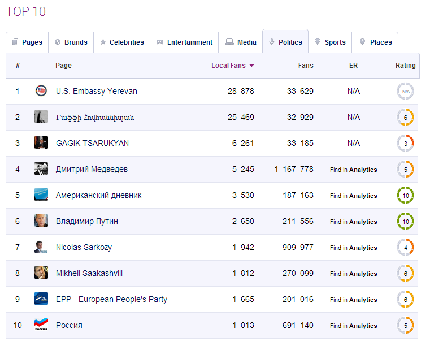The height and width of the screenshot is (350, 430).
Task: Find EPP - European People's Party in Analytics
Action: click(x=354, y=300)
